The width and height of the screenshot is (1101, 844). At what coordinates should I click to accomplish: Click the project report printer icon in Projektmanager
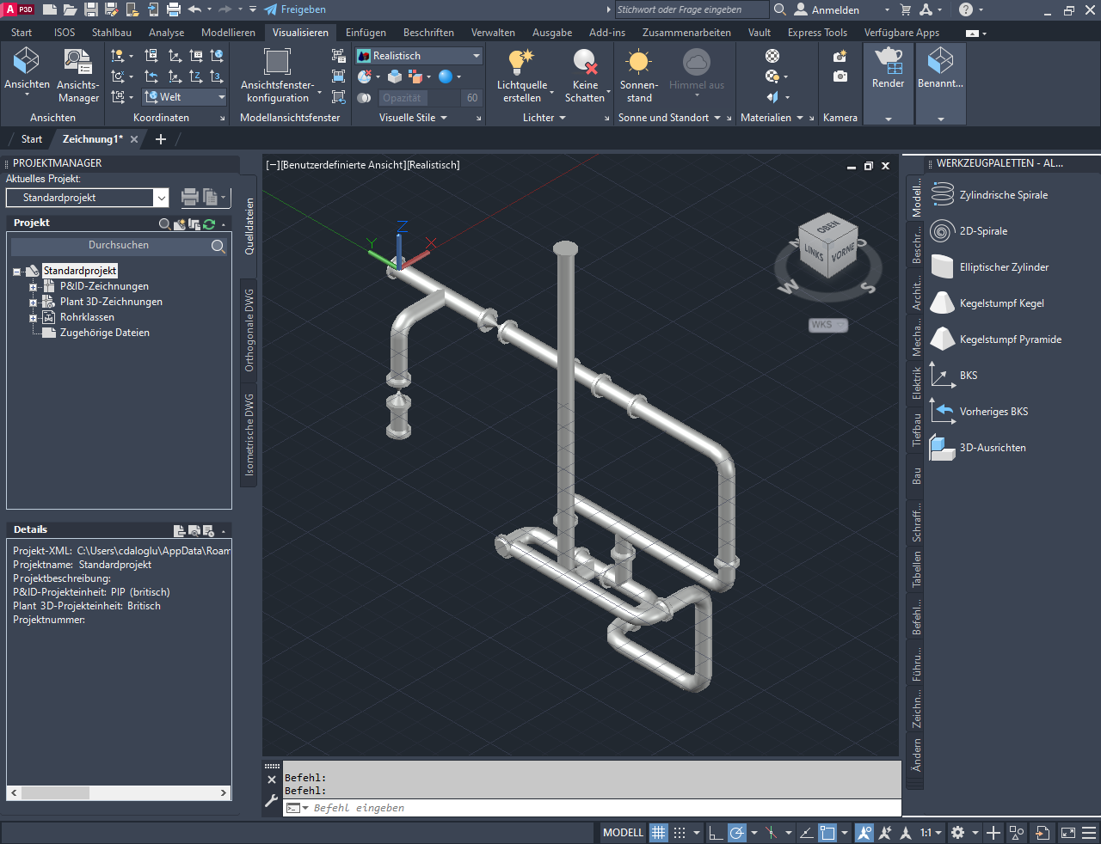pyautogui.click(x=190, y=198)
